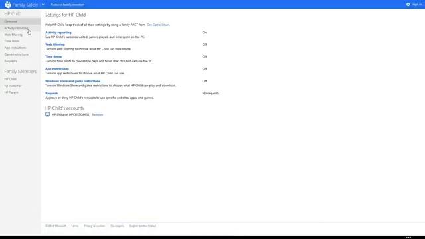Open Web filtering in the sidebar
The width and height of the screenshot is (425, 239).
tap(13, 35)
